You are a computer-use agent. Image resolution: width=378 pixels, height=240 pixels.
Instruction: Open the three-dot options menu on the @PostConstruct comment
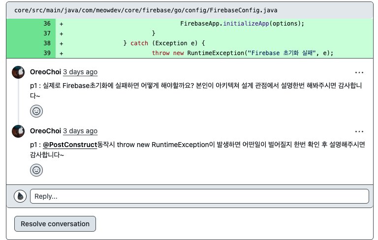point(359,131)
